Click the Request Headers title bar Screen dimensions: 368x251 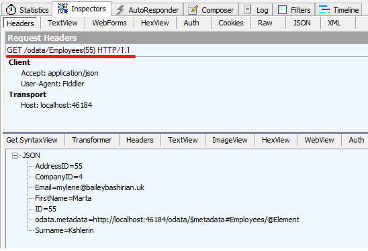click(x=187, y=38)
